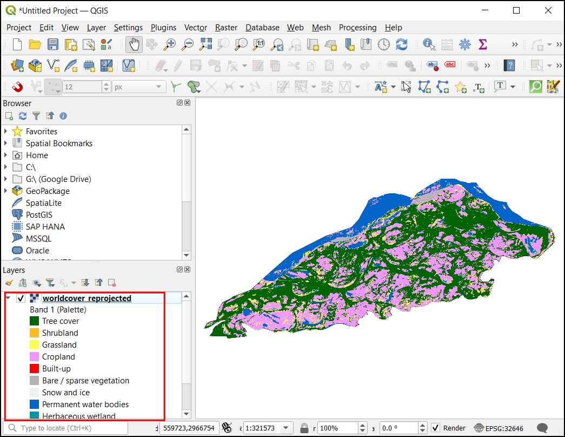Viewport: 565px width, 437px height.
Task: Open the layer styling paintbrush in the Layers panel
Action: tap(9, 283)
